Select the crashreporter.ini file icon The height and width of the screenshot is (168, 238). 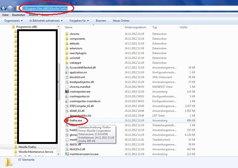click(x=67, y=96)
